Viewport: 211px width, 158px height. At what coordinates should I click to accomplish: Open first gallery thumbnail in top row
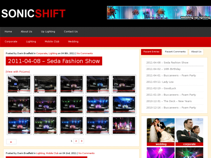pos(19,84)
